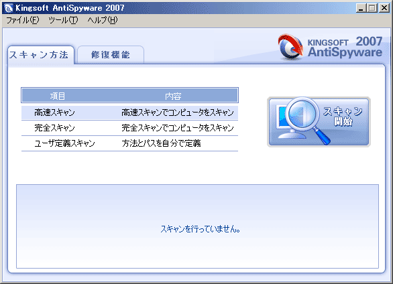The width and height of the screenshot is (393, 284).
Task: Click the 内容 column header
Action: [173, 96]
